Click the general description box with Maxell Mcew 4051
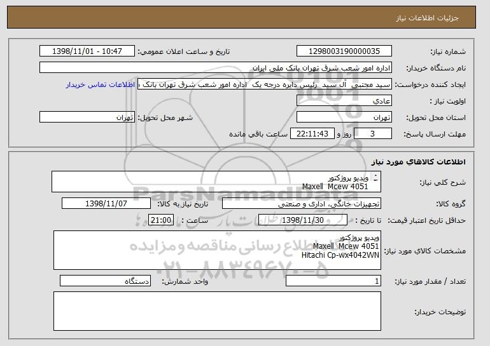Viewport: 490px width, 346px height. [216, 182]
